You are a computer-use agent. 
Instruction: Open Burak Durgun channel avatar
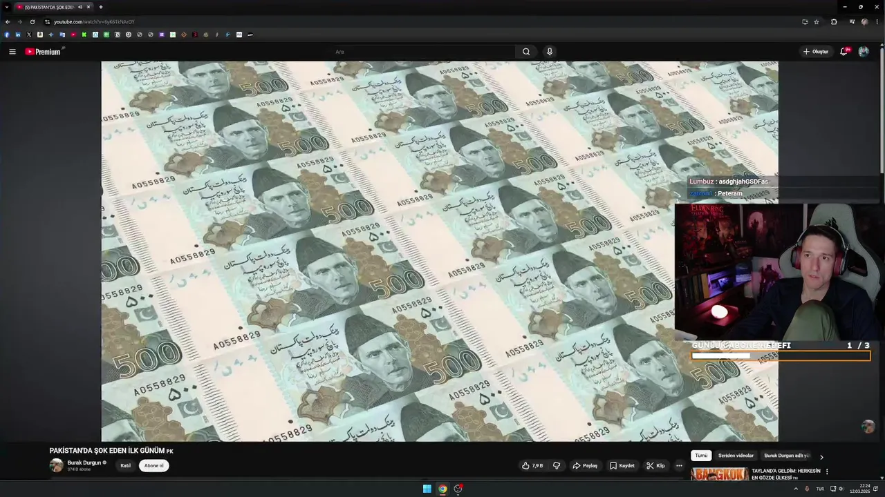click(57, 466)
